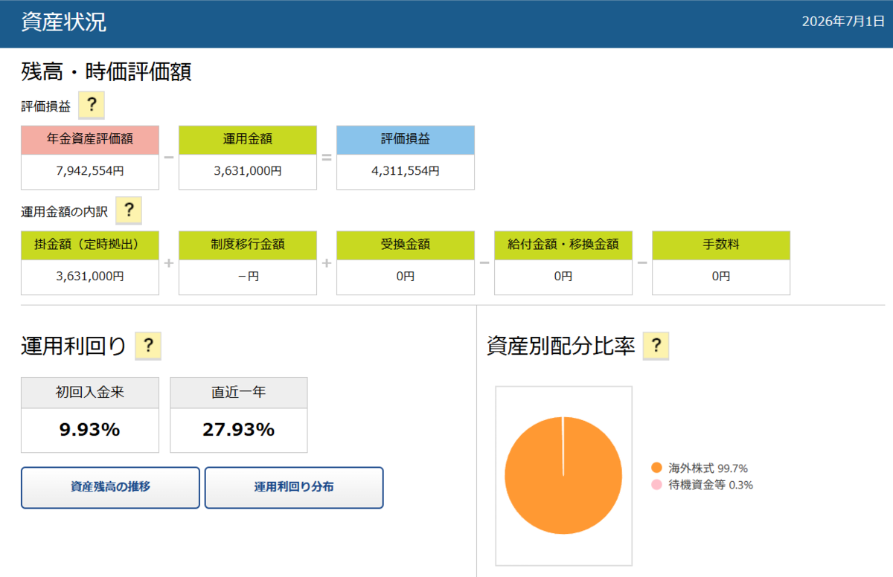The height and width of the screenshot is (577, 893).
Task: Select the 運用利回り heading text
Action: (x=74, y=346)
